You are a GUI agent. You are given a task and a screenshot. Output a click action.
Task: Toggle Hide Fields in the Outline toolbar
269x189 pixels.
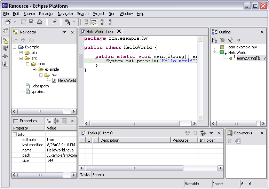coord(223,40)
